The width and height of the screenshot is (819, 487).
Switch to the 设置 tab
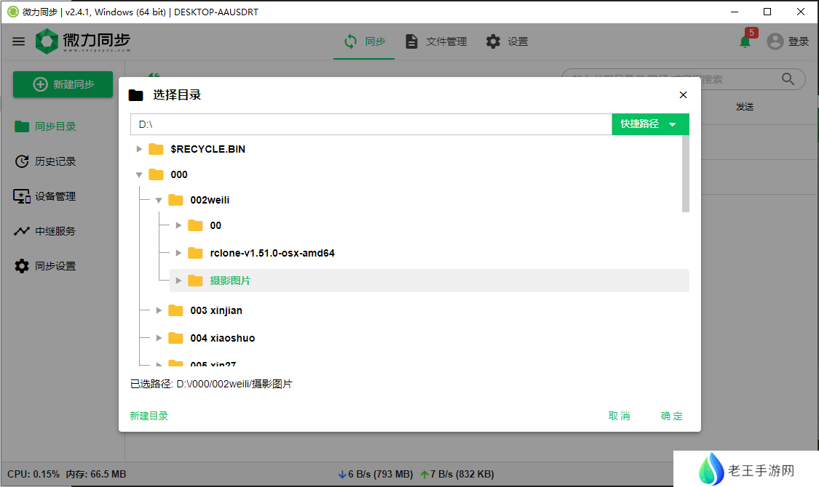507,41
